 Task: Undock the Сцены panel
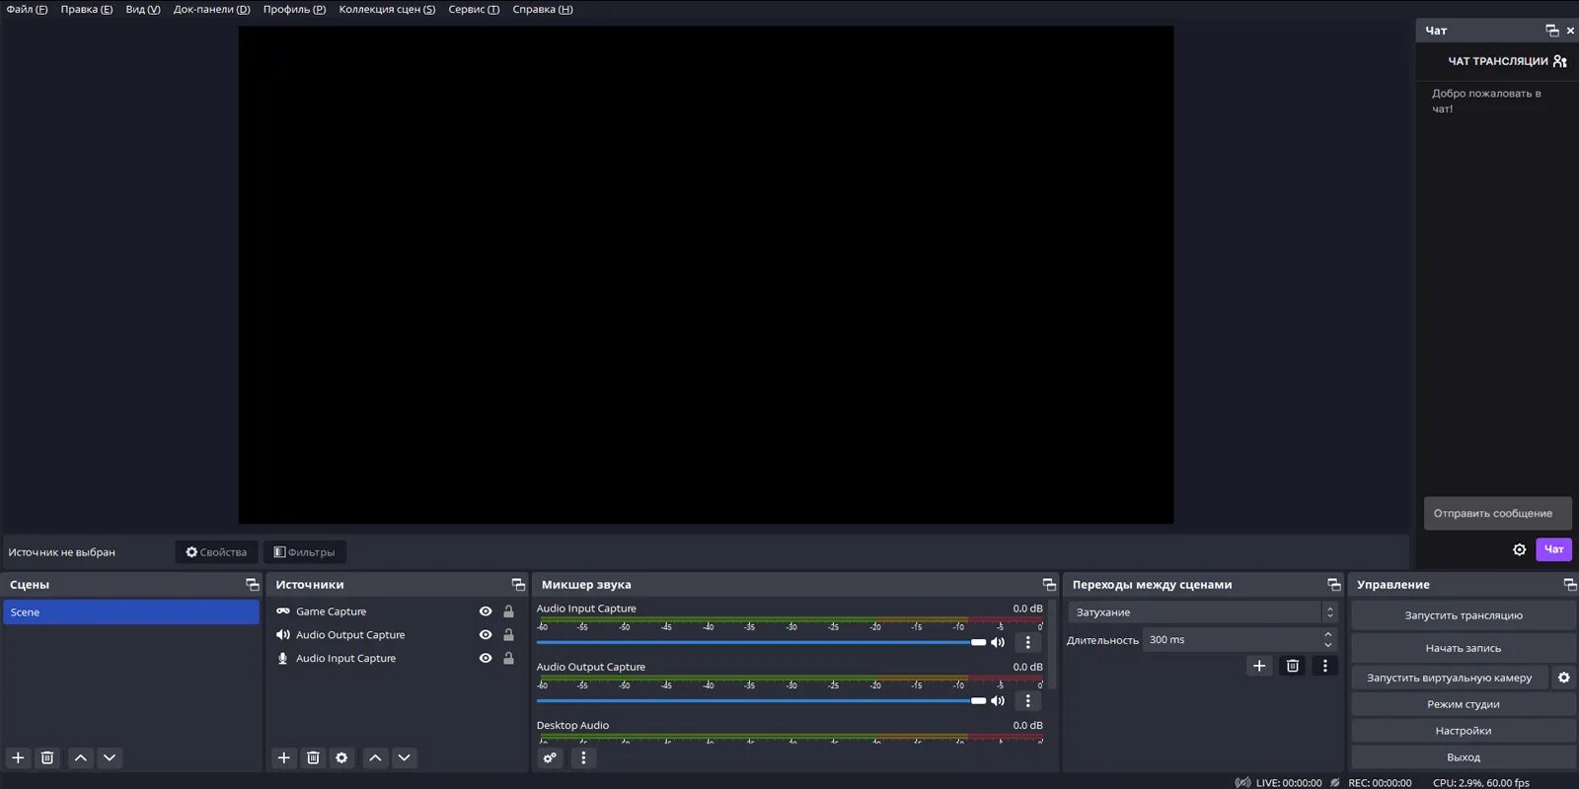pos(253,585)
